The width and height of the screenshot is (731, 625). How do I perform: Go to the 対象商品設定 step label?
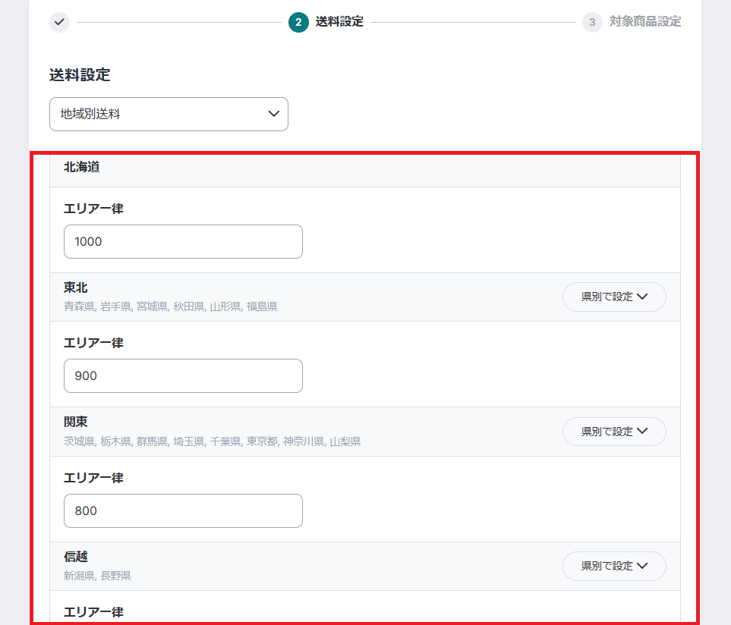click(x=644, y=22)
